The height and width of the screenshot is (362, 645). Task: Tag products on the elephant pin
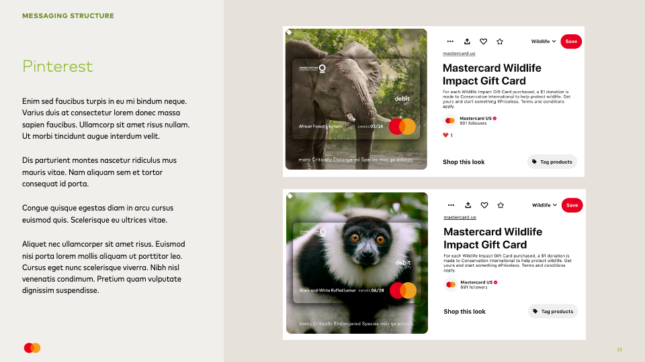(552, 162)
